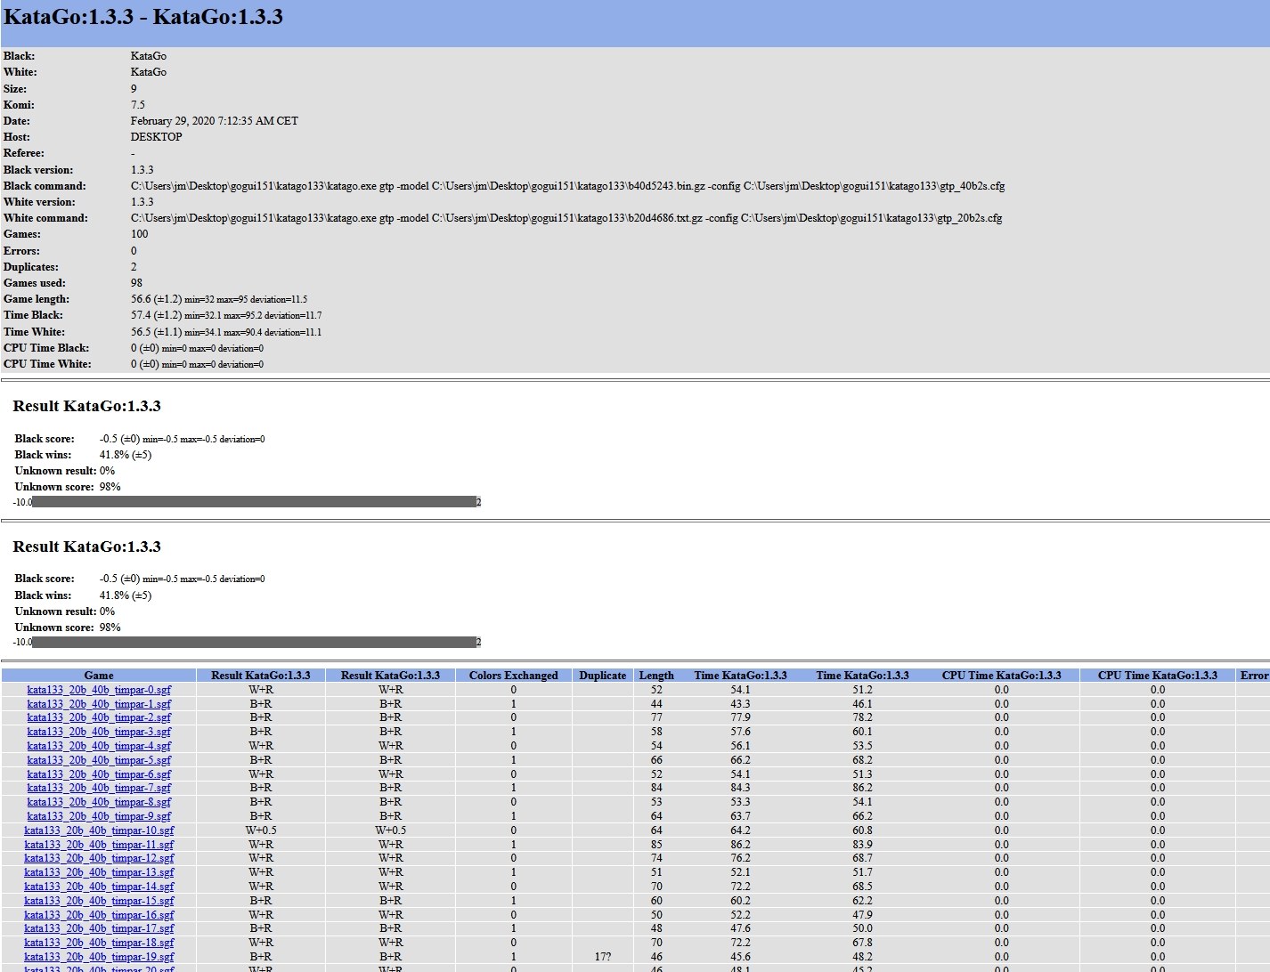Click the Duplicate column header

click(602, 676)
